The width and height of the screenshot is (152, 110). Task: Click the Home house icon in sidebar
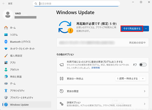(x=6, y=28)
